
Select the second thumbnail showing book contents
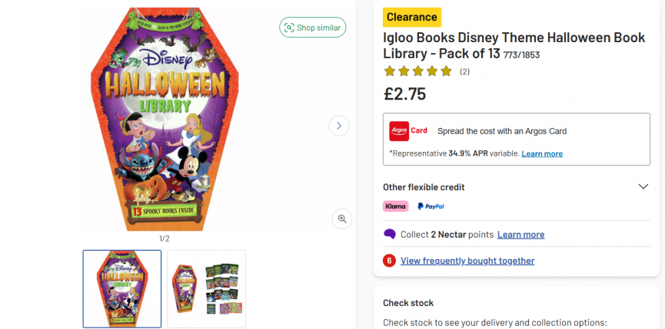tap(206, 288)
